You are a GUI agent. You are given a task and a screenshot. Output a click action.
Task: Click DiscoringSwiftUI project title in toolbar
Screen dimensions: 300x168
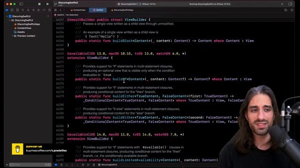(x=68, y=3)
